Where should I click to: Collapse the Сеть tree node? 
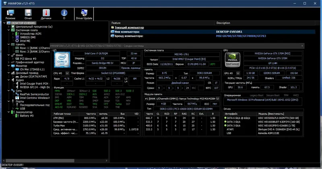tap(8, 91)
